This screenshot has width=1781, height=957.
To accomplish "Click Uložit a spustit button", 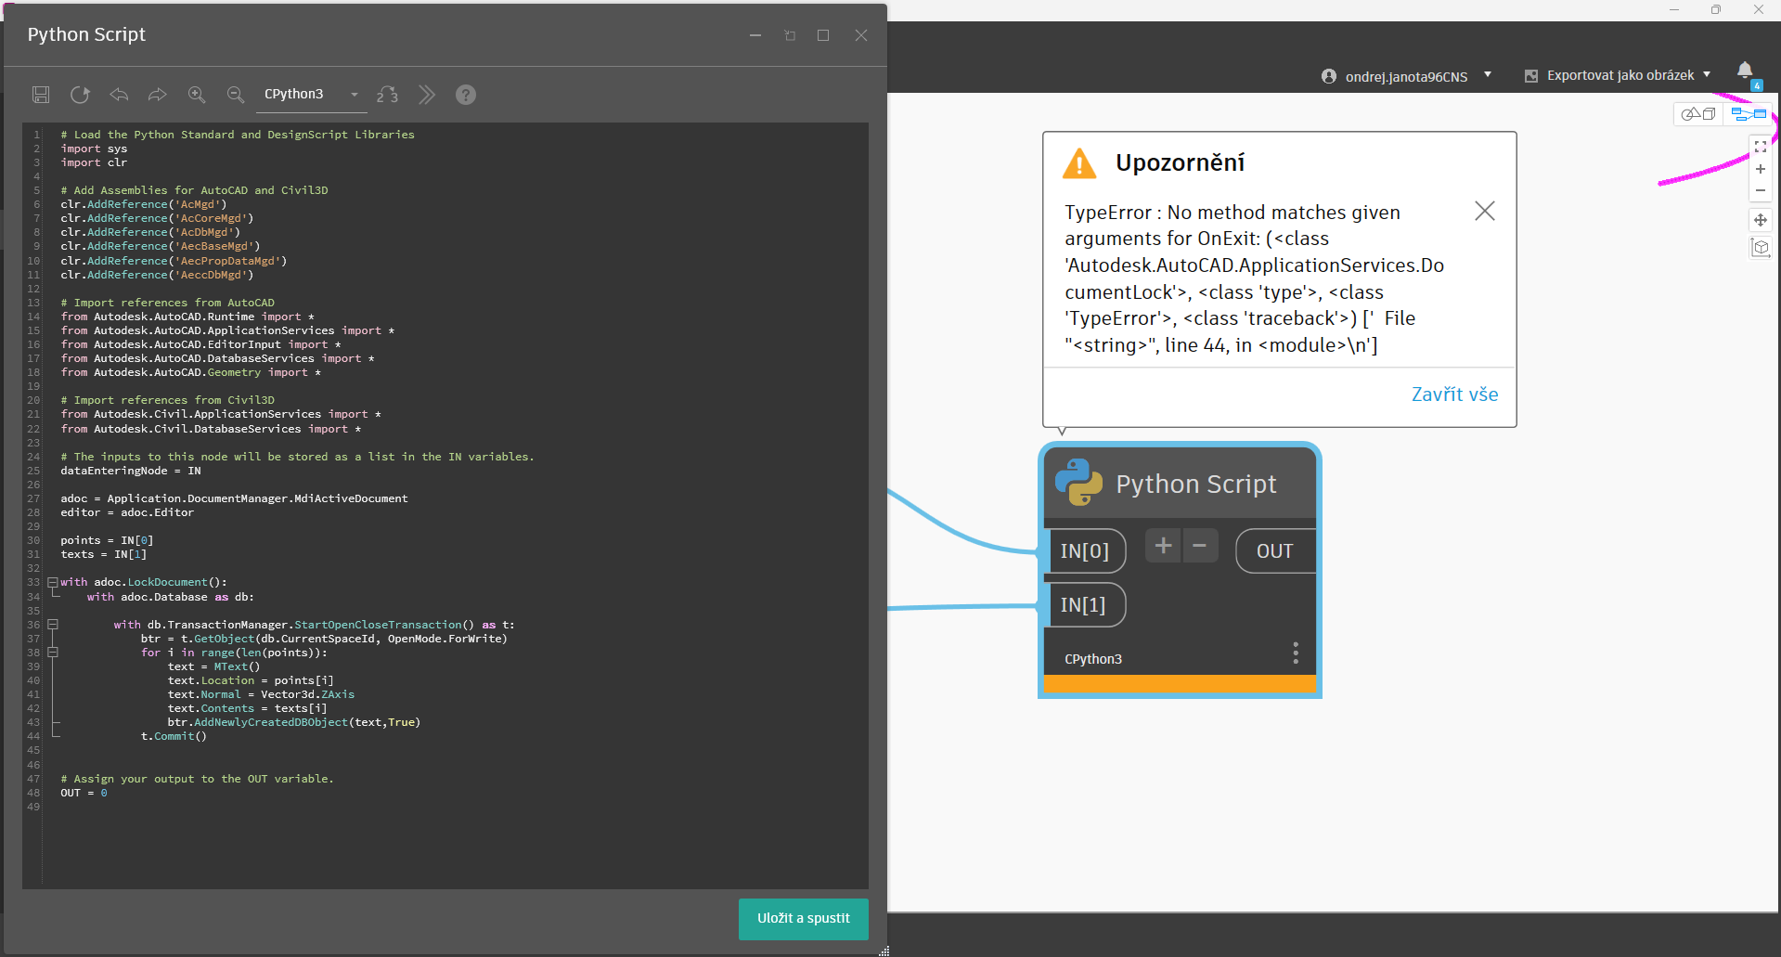I will tap(803, 918).
